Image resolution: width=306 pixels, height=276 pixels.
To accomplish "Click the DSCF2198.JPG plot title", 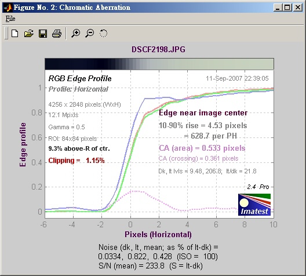I will pos(158,49).
